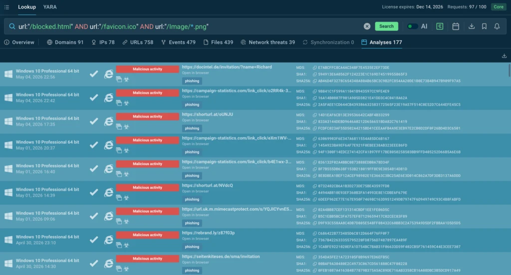Viewport: 511px width, 275px height.
Task: Click the Windows logo on May 04 22:42 row
Action: (x=8, y=98)
